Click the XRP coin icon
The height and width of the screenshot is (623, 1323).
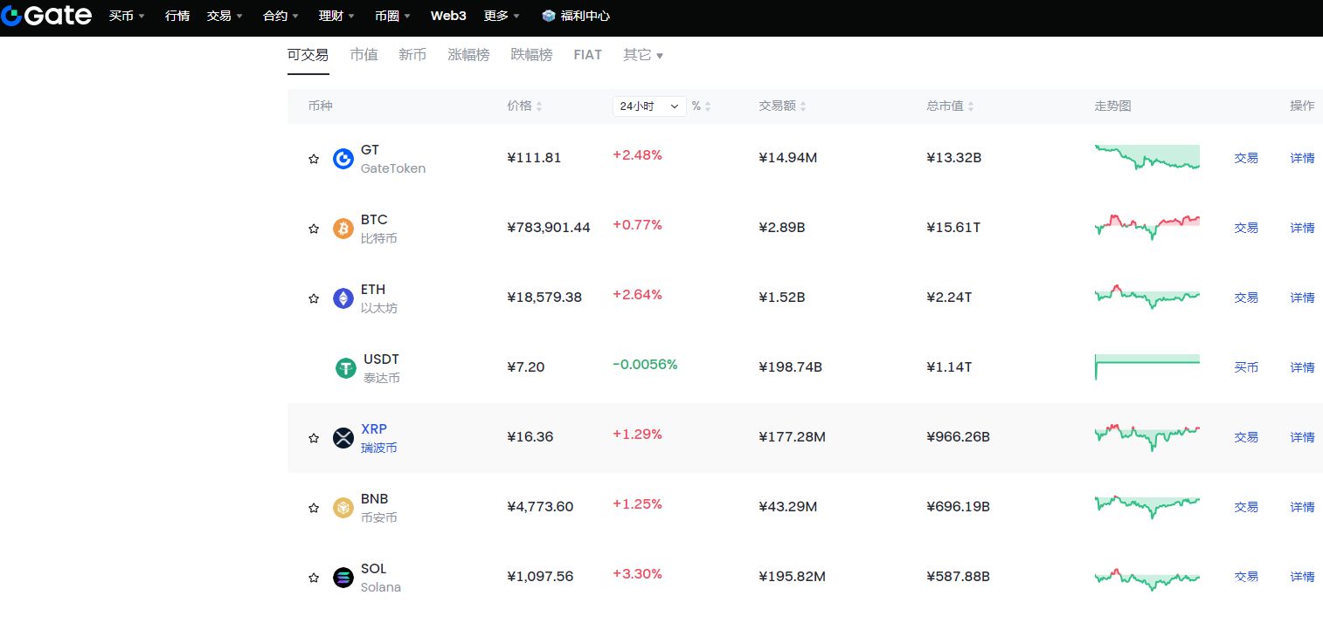coord(343,438)
